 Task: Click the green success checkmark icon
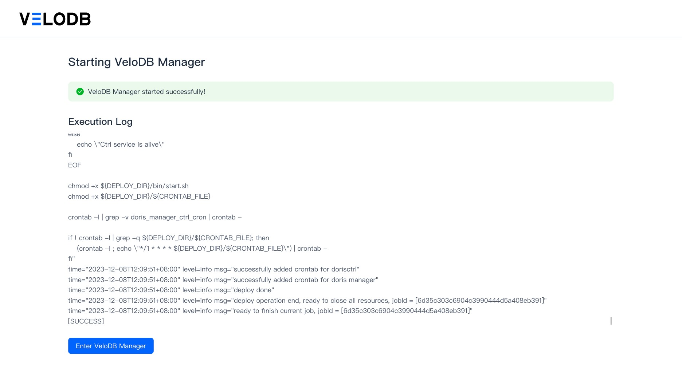pyautogui.click(x=80, y=92)
